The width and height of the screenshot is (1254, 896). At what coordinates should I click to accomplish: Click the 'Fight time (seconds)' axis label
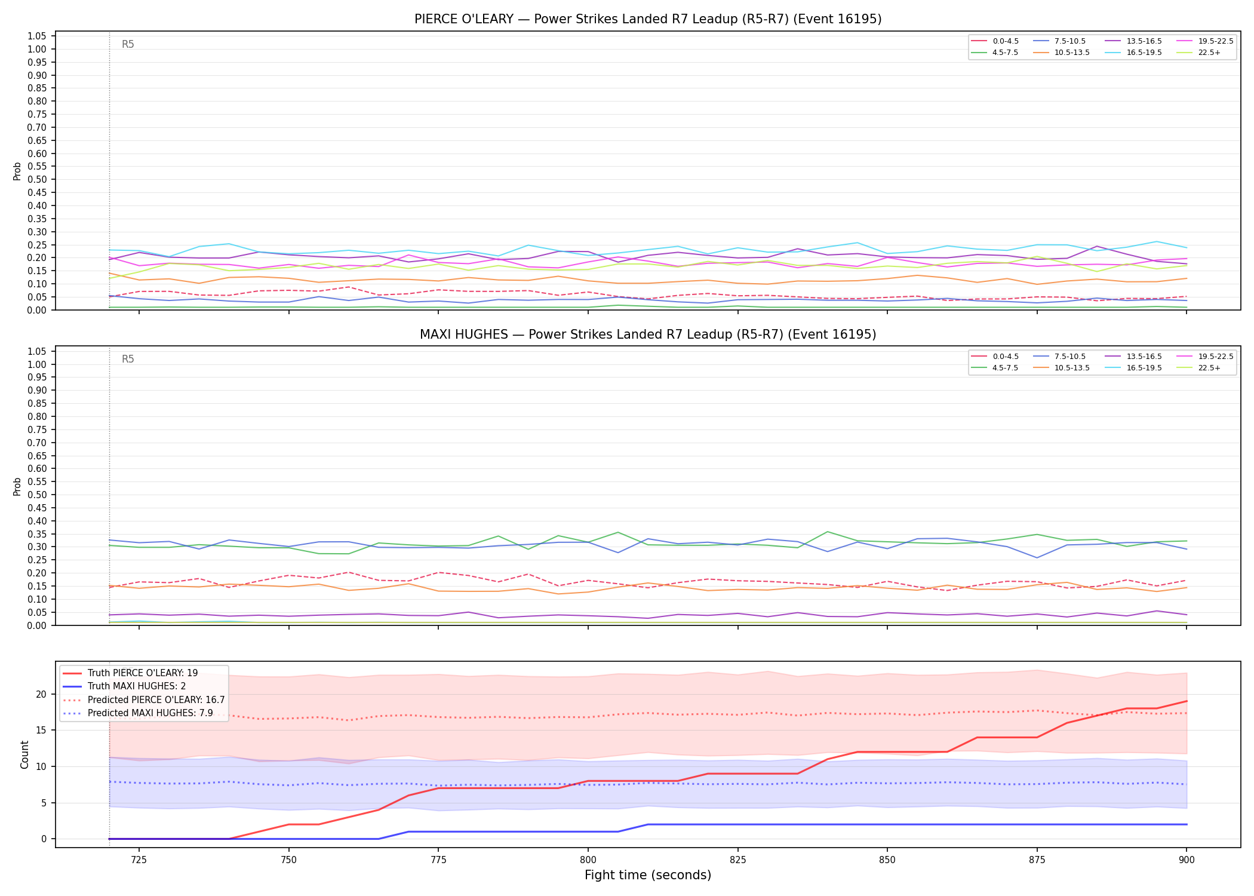648,875
